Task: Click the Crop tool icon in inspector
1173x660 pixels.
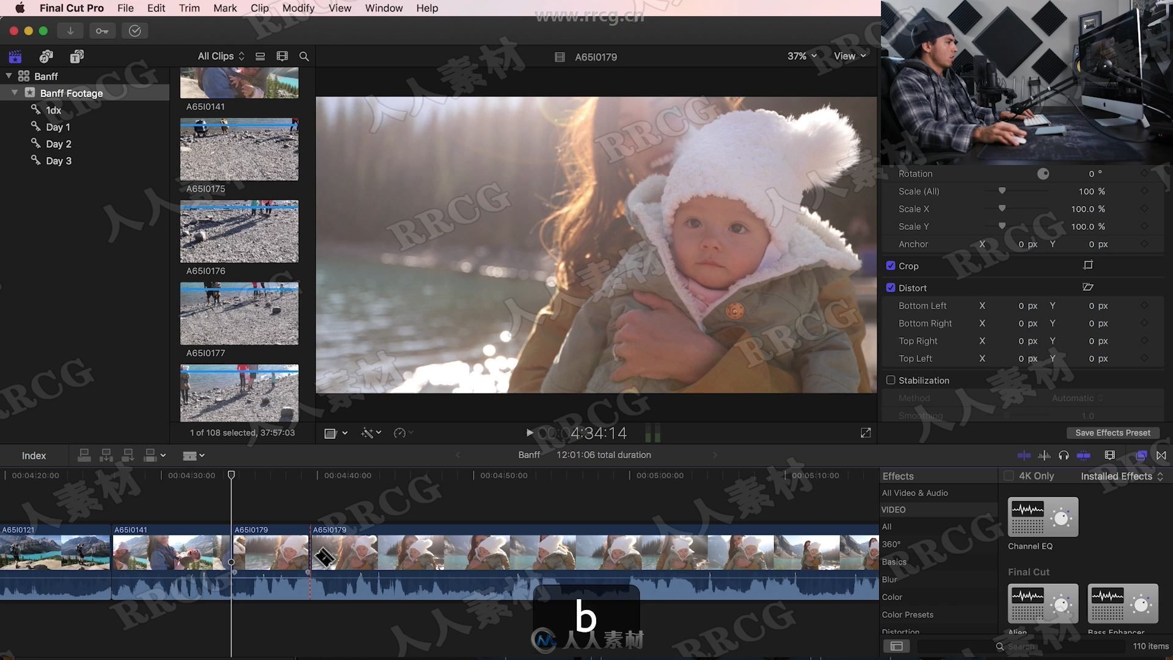Action: [1088, 265]
